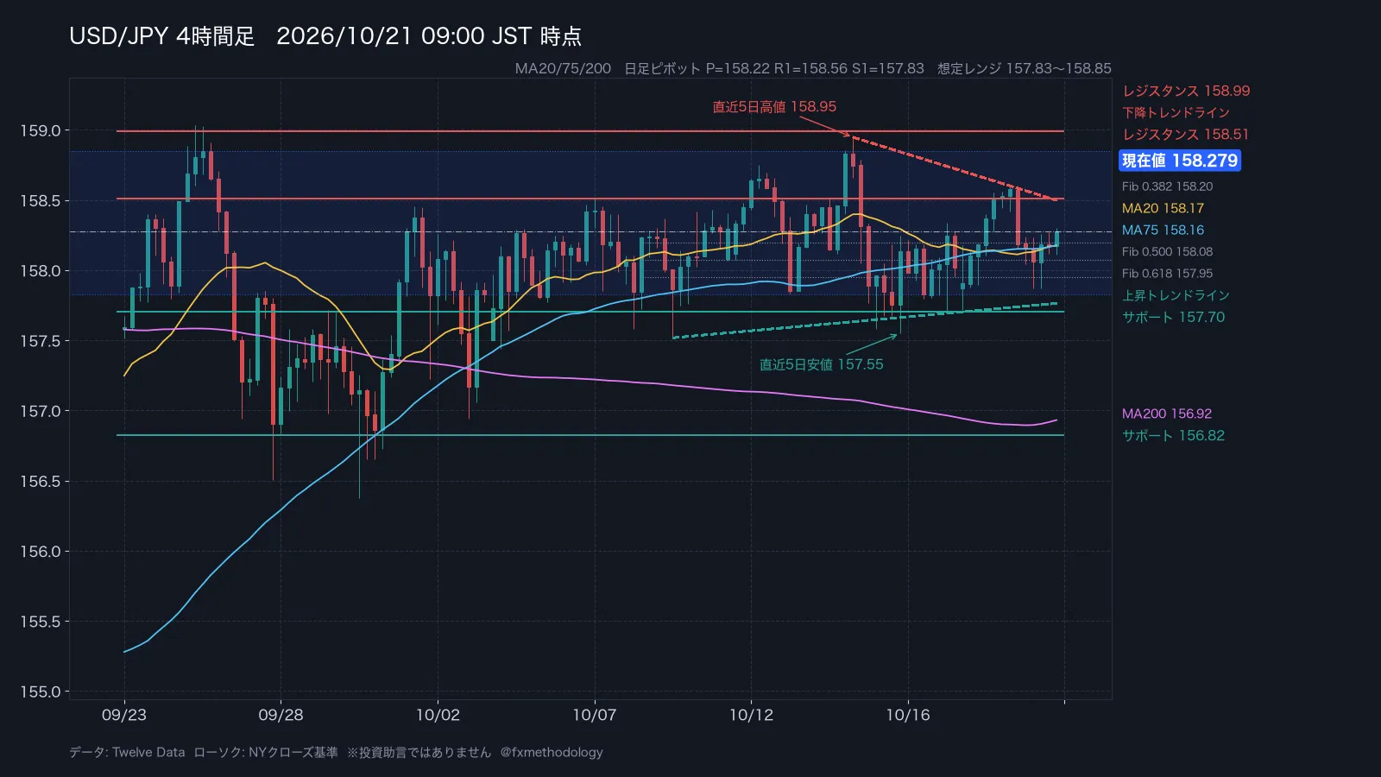1381x777 pixels.
Task: Click the '158.0' price axis label
Action: click(41, 270)
